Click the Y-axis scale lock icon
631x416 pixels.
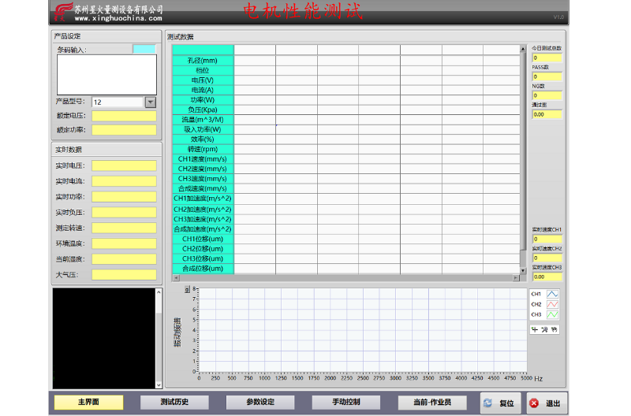click(187, 289)
